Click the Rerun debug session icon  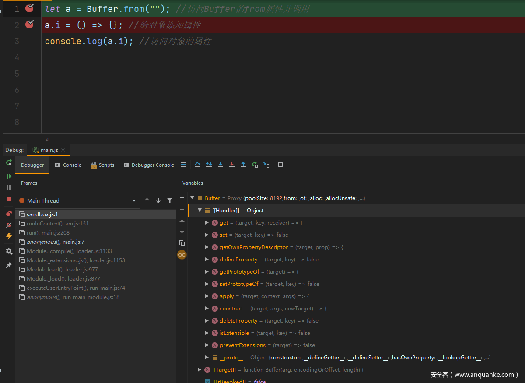pos(9,162)
